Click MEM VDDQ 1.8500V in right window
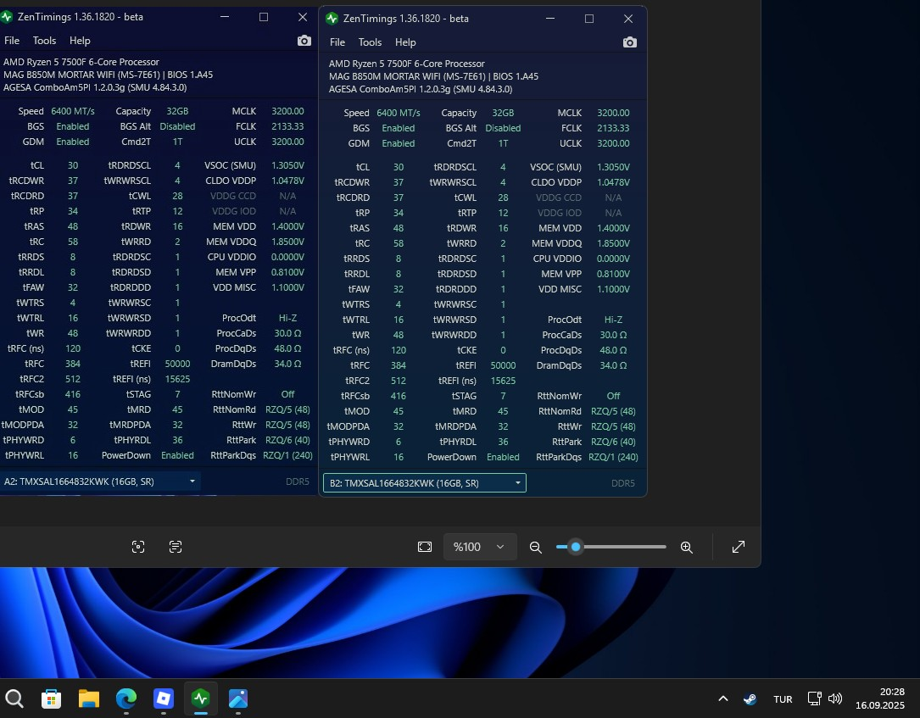The height and width of the screenshot is (718, 920). pos(613,243)
